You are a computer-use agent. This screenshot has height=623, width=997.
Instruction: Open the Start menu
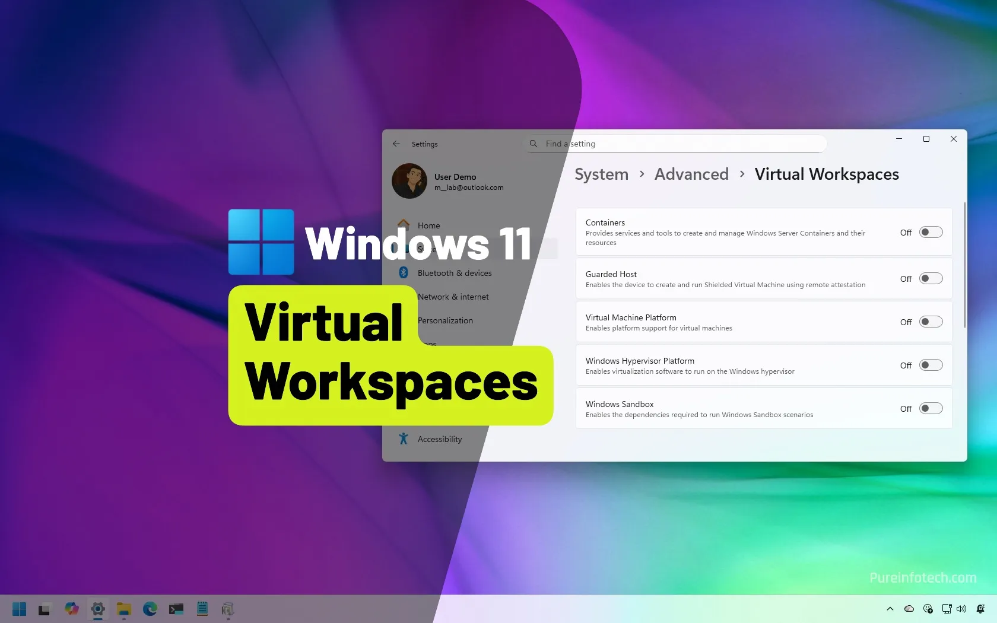pyautogui.click(x=19, y=609)
